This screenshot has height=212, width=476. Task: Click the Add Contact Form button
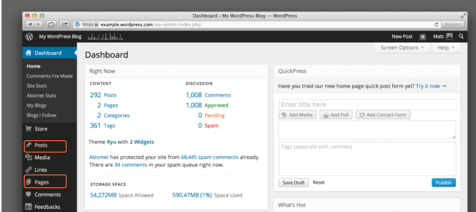(x=383, y=115)
